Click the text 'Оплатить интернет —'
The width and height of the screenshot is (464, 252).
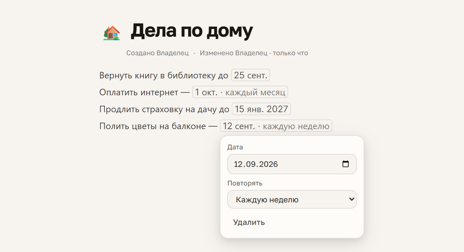coord(144,92)
